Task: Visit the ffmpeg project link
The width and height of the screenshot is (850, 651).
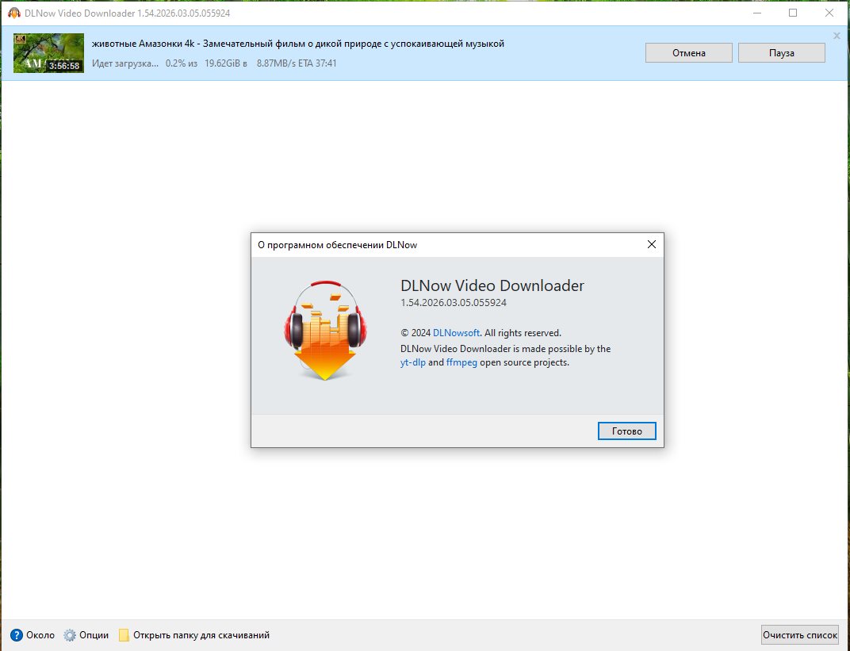Action: pos(461,362)
